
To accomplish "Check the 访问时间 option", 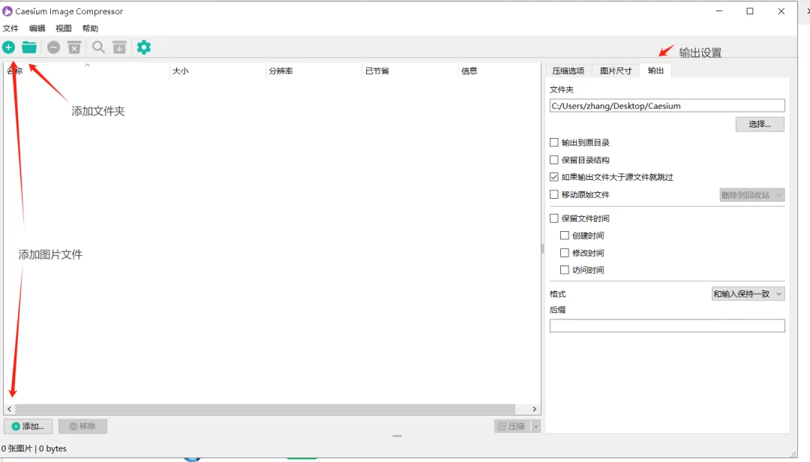I will click(x=565, y=270).
